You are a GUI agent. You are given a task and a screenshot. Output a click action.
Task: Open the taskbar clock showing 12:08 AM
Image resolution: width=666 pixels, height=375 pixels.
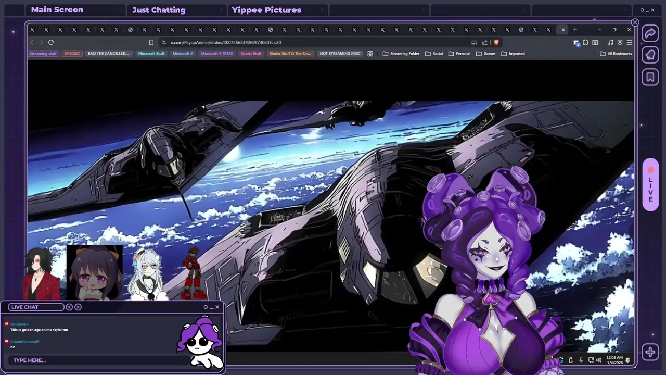click(x=614, y=360)
